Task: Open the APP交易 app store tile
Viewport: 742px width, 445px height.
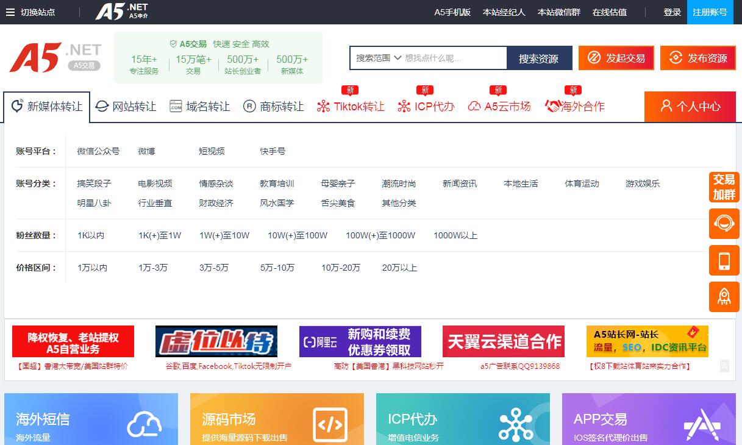Action: click(649, 419)
